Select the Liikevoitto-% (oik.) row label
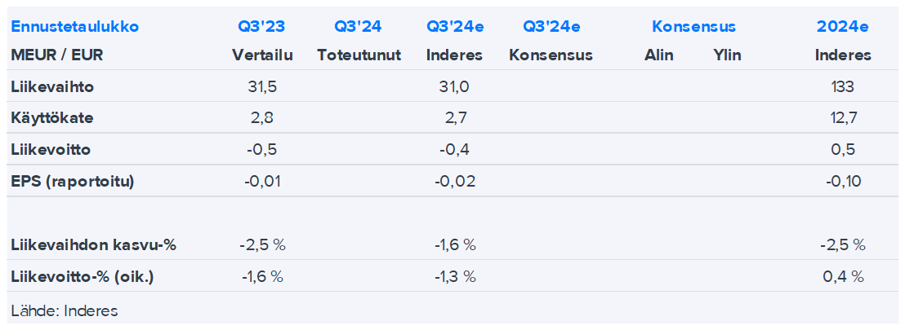This screenshot has height=330, width=905. click(82, 277)
